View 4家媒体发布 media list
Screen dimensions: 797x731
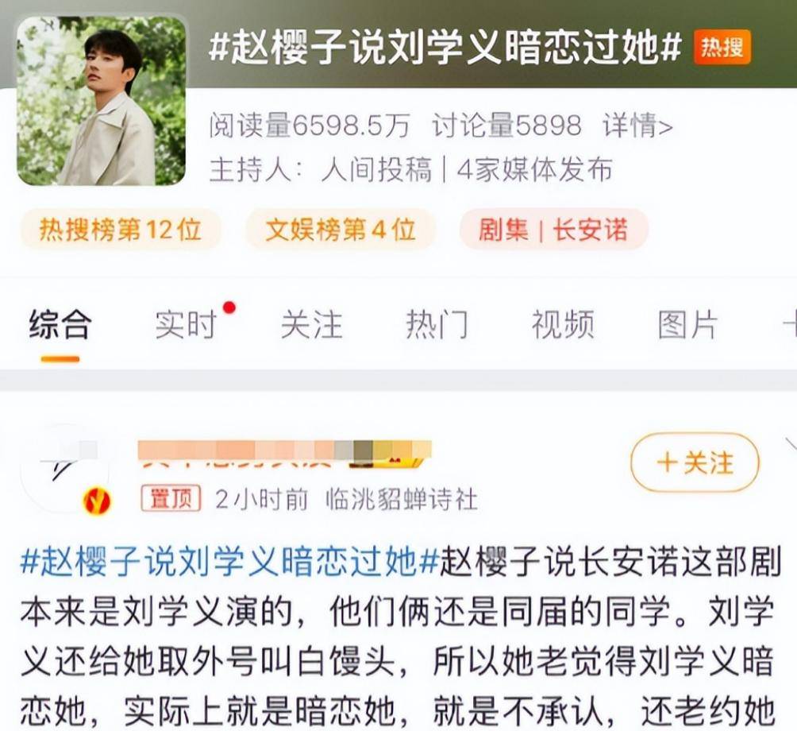pyautogui.click(x=534, y=169)
